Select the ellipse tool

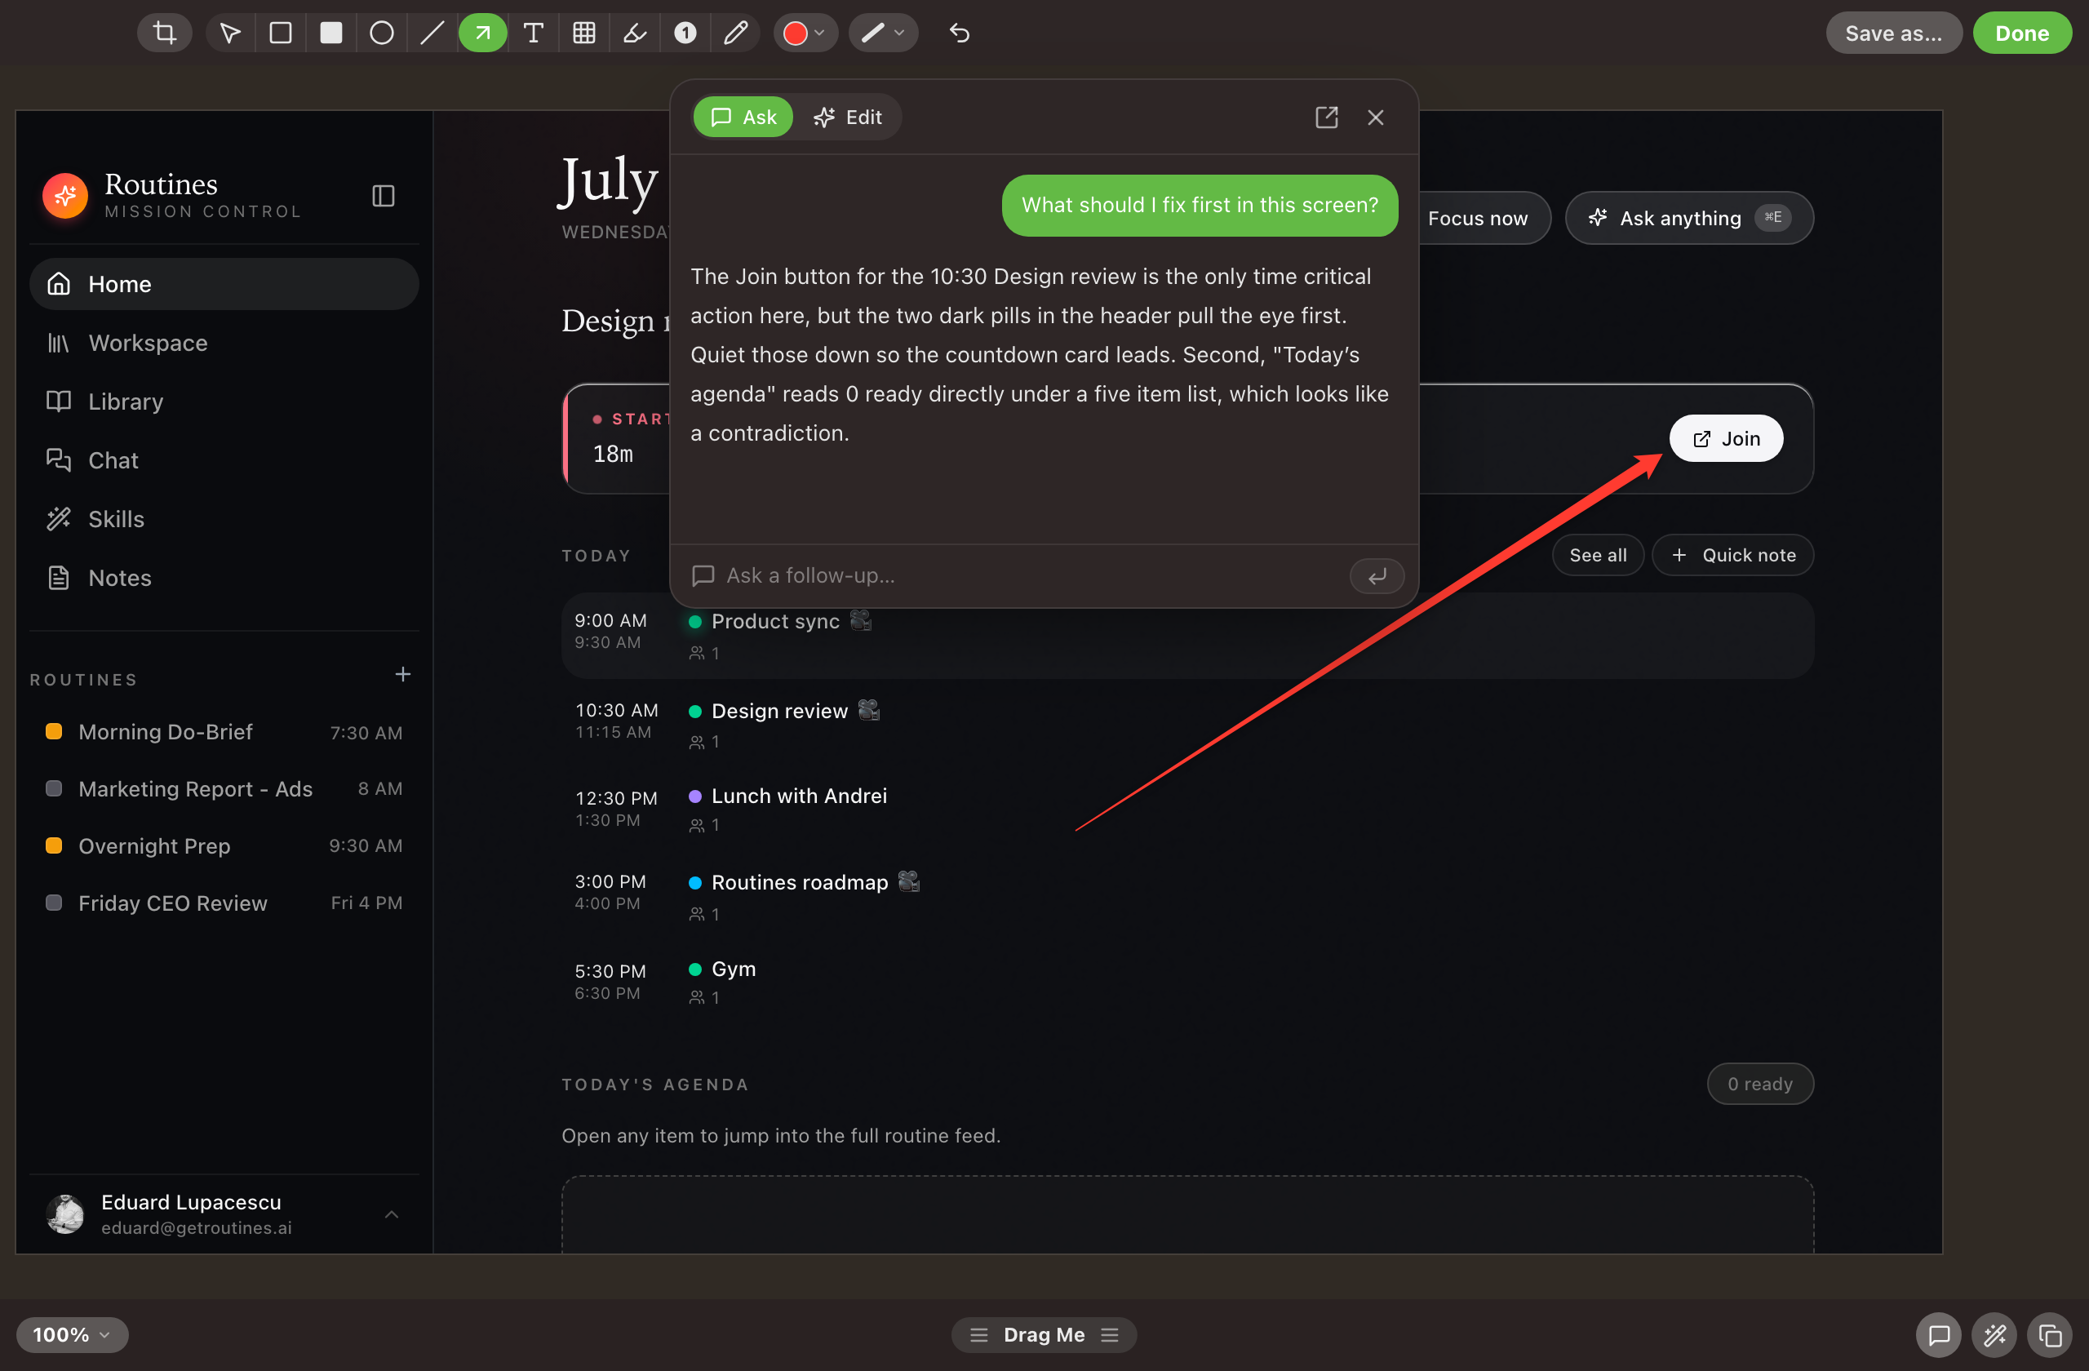point(382,33)
